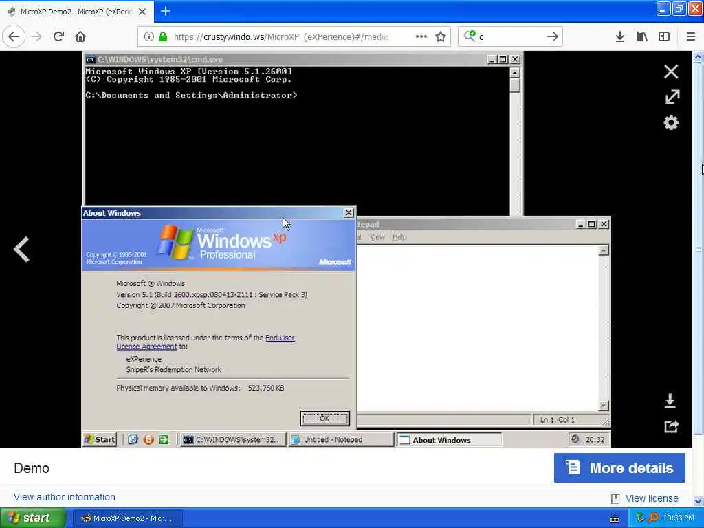The image size is (704, 528).
Task: Launch Internet Explorer from quick launch
Action: pos(133,439)
